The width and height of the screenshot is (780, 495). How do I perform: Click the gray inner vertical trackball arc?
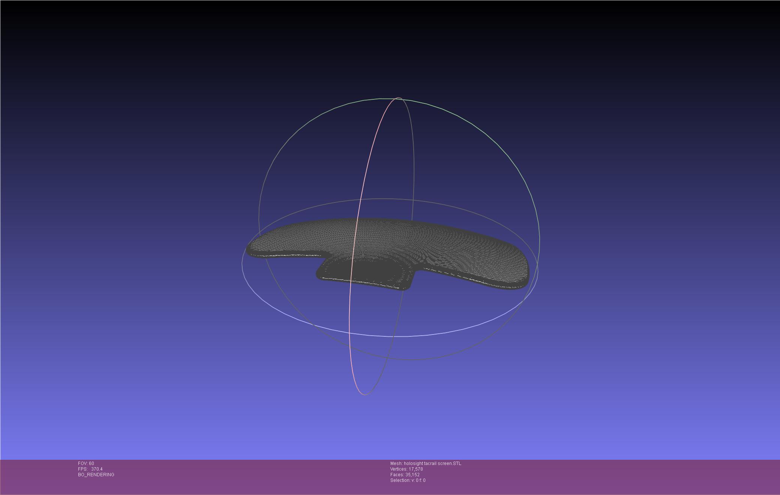pyautogui.click(x=414, y=169)
